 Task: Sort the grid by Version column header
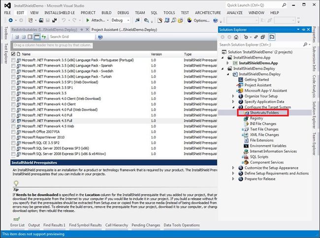tap(156, 54)
